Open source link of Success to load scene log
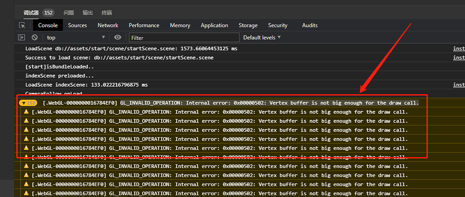 click(x=459, y=58)
